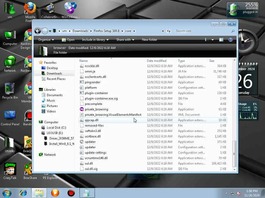This screenshot has width=265, height=198.
Task: Toggle the preview pane icon
Action: (x=221, y=40)
